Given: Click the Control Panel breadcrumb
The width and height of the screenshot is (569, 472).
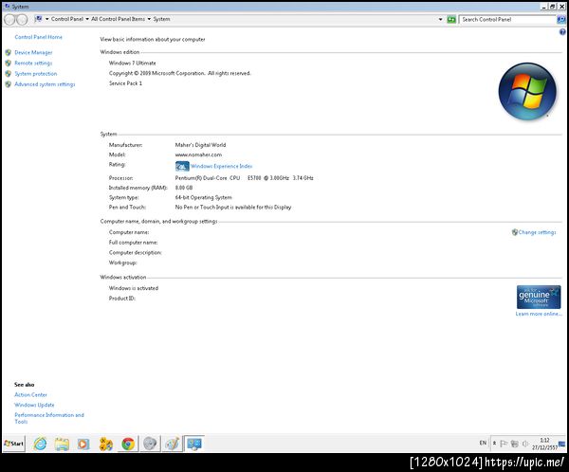Looking at the screenshot, I should point(67,19).
